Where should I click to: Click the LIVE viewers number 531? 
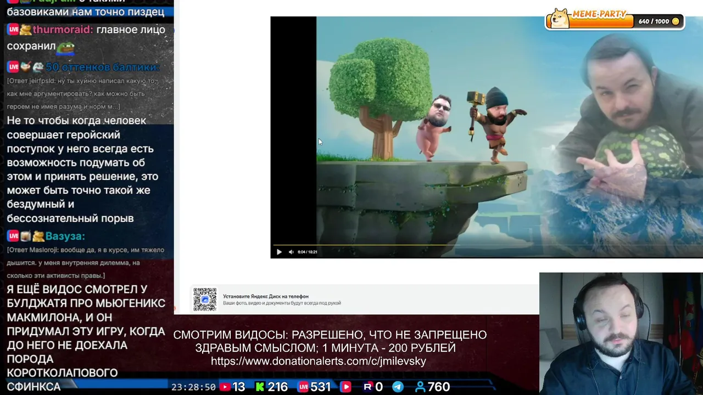[x=320, y=387]
